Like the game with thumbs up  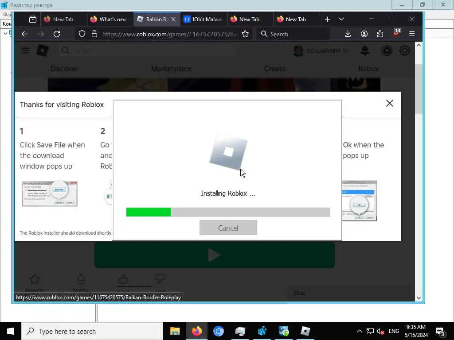click(123, 279)
